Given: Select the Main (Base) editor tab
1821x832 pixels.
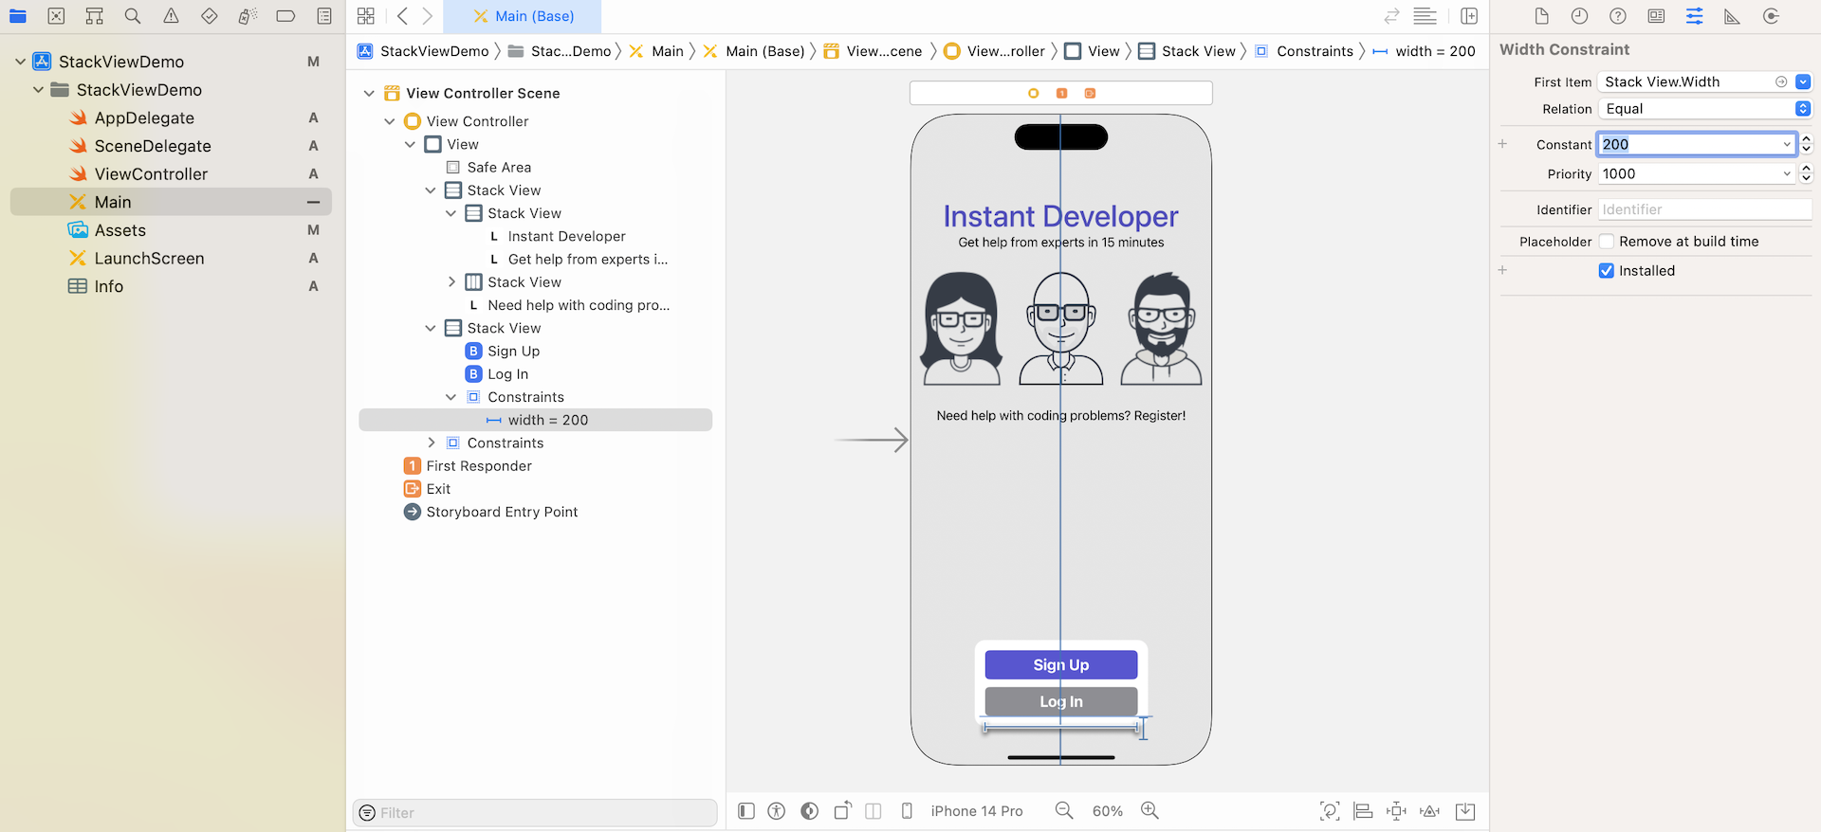Looking at the screenshot, I should click(x=524, y=16).
